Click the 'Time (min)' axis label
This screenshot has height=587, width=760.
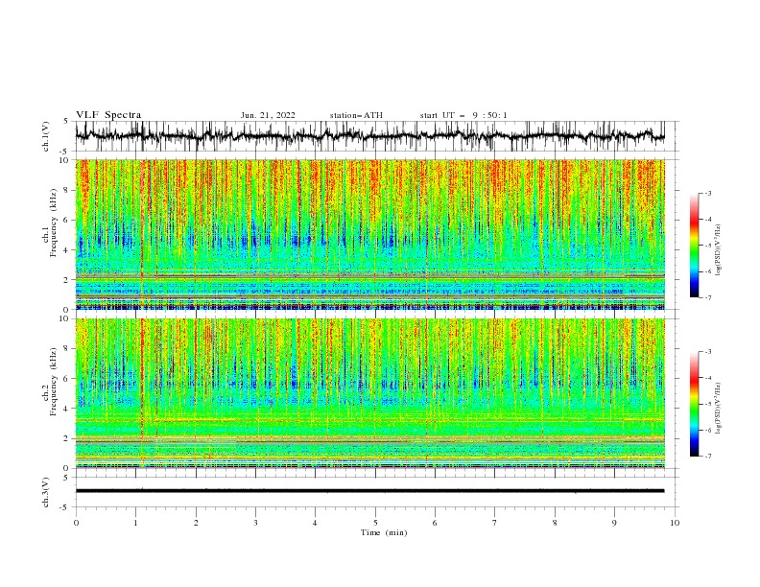click(x=384, y=532)
